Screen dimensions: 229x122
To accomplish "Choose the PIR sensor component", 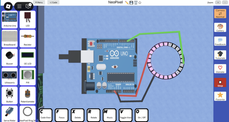I will pos(28,76).
